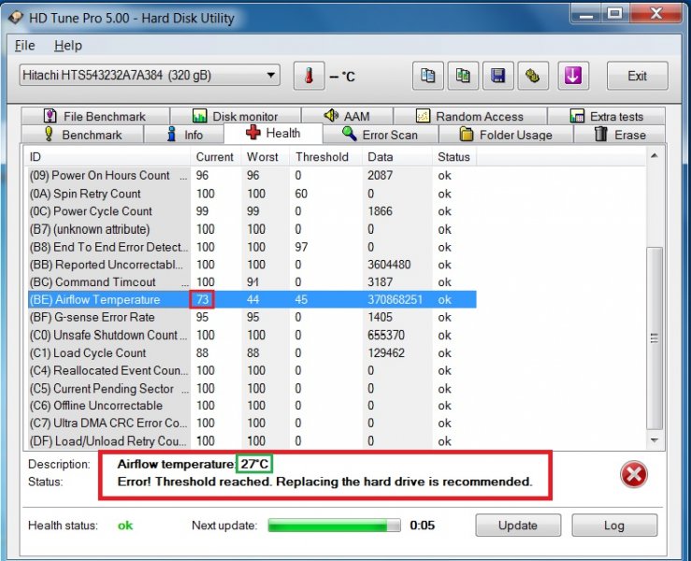Click the Next update progress bar
The image size is (691, 561).
(x=335, y=525)
